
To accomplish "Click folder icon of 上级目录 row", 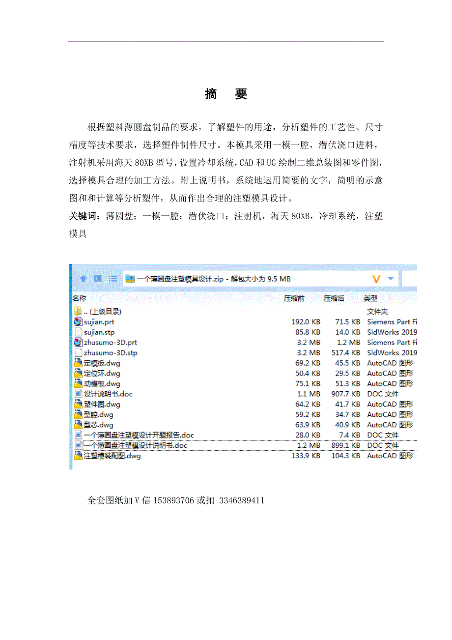I will point(78,312).
